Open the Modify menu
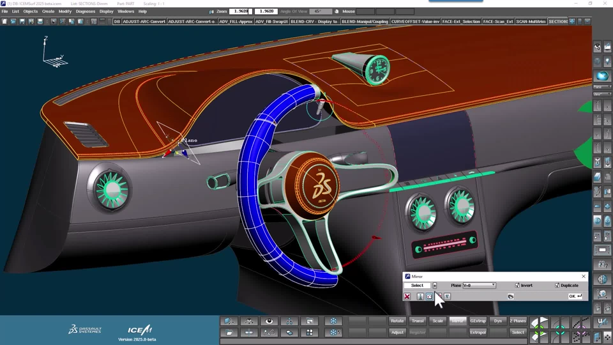The width and height of the screenshot is (613, 345). pyautogui.click(x=65, y=11)
